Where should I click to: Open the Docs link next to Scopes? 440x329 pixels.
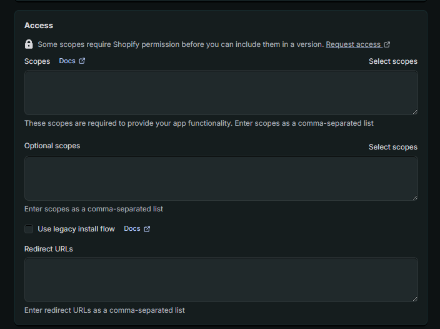pos(67,61)
